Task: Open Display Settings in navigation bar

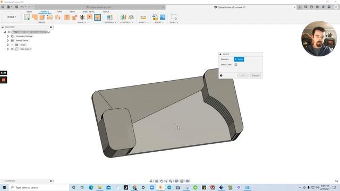Action: pyautogui.click(x=177, y=181)
